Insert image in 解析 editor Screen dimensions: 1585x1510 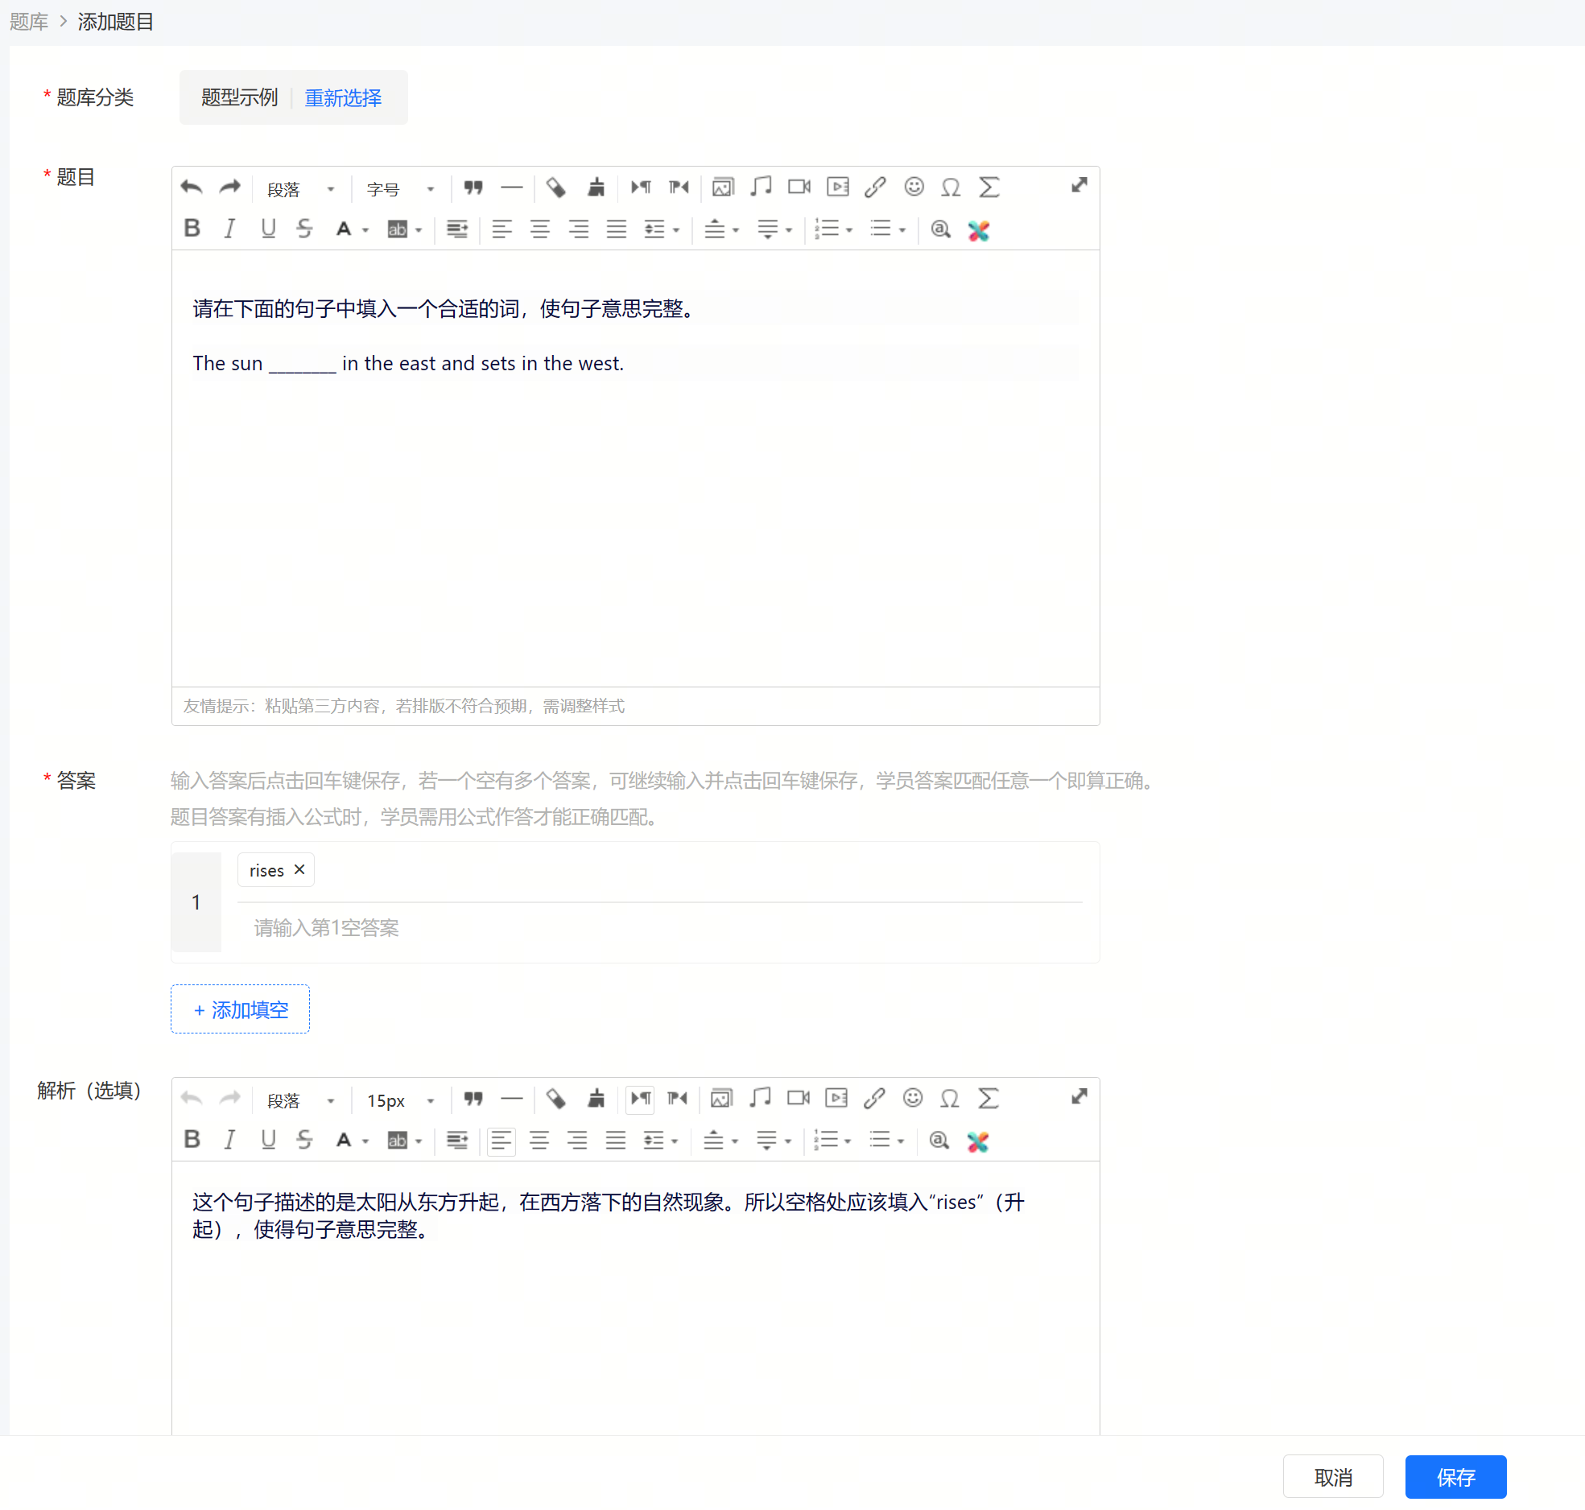(722, 1099)
